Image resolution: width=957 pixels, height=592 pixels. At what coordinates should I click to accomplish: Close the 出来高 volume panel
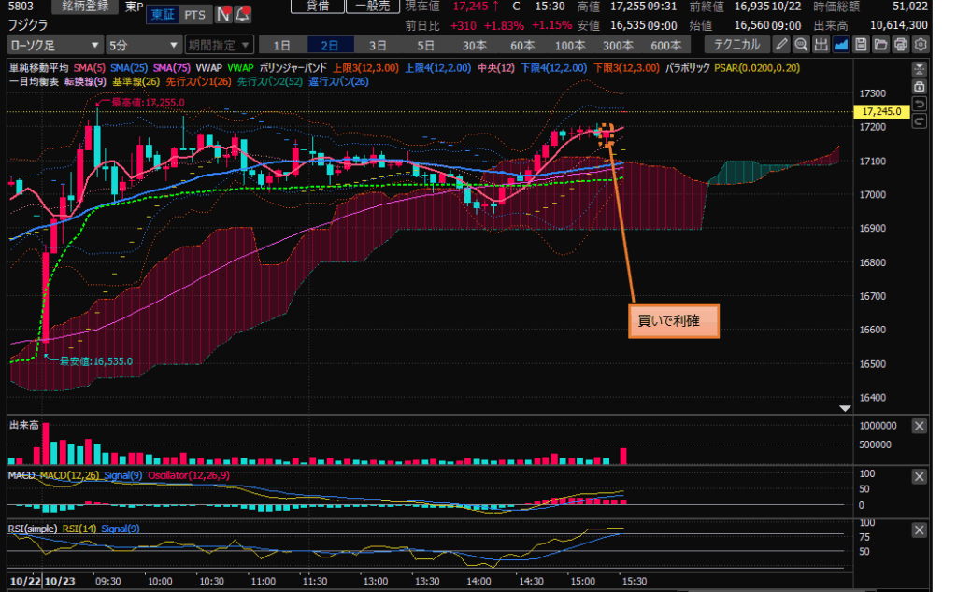pos(920,426)
